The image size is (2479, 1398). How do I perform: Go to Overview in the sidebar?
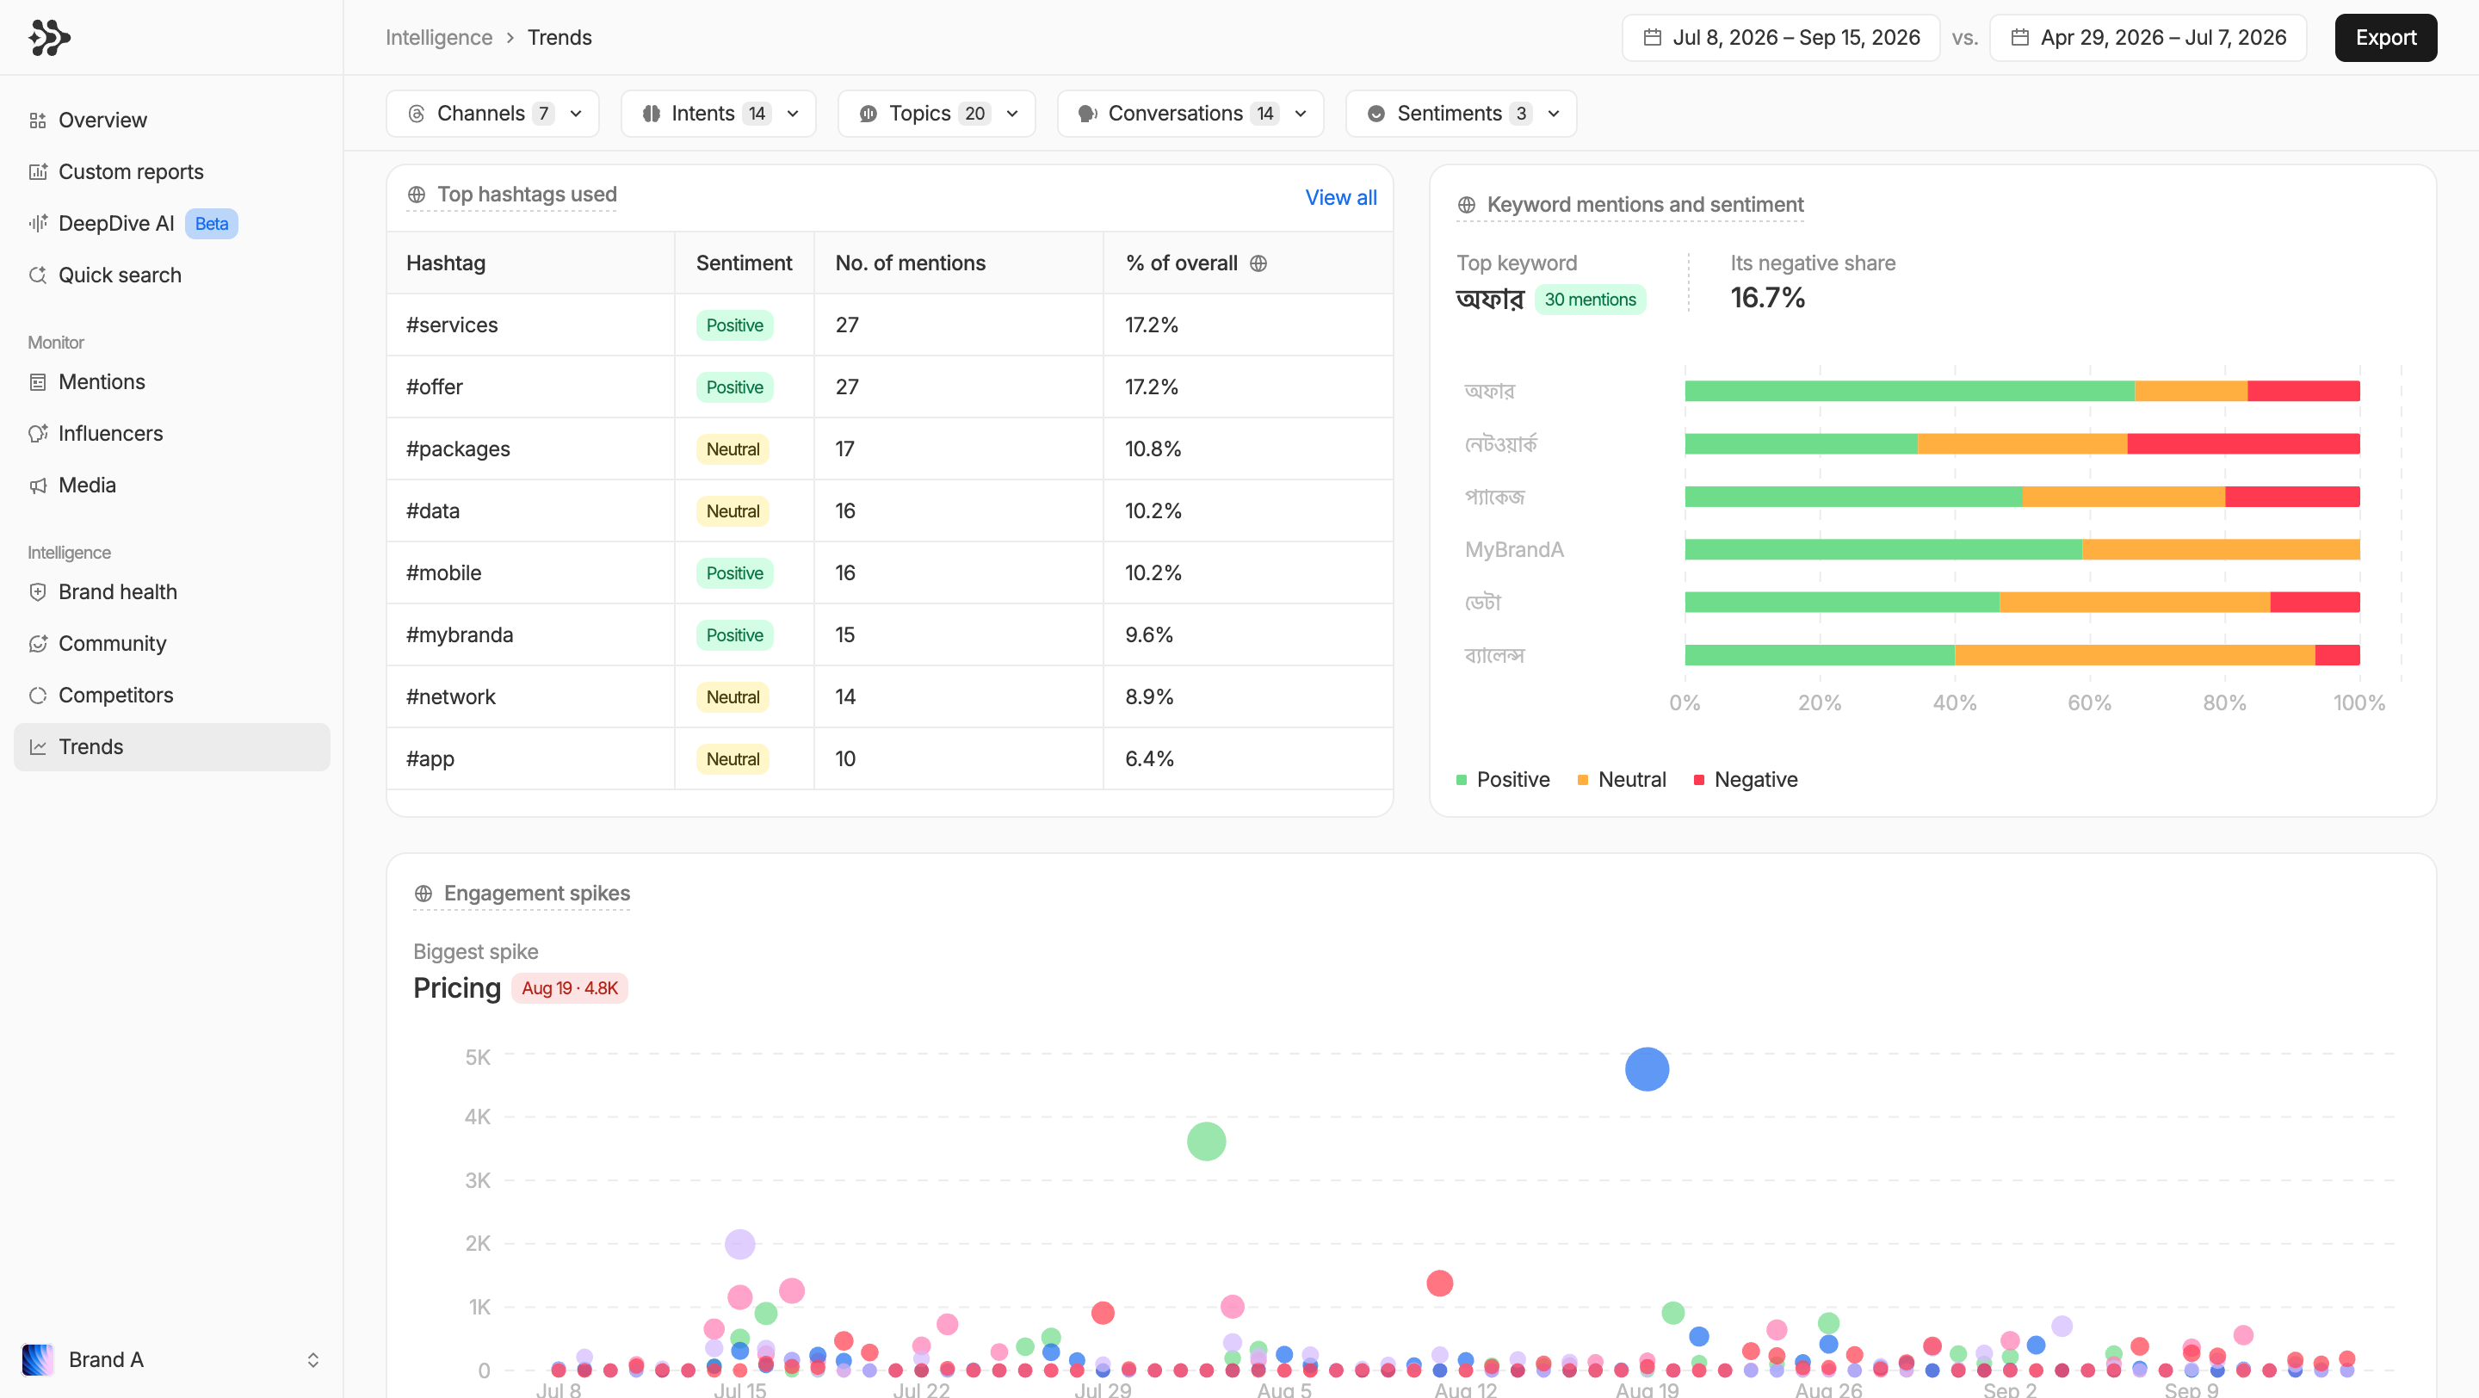coord(171,121)
